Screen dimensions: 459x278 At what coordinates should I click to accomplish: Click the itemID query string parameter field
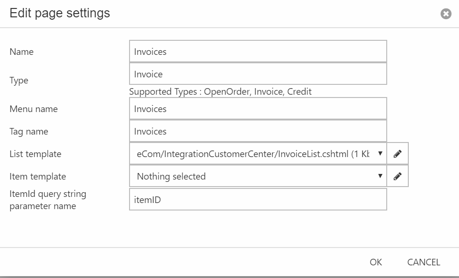pyautogui.click(x=258, y=200)
